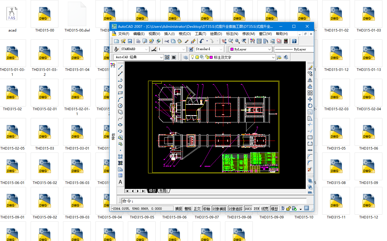The image size is (387, 241).
Task: Open the 文件(F) menu
Action: click(x=124, y=34)
